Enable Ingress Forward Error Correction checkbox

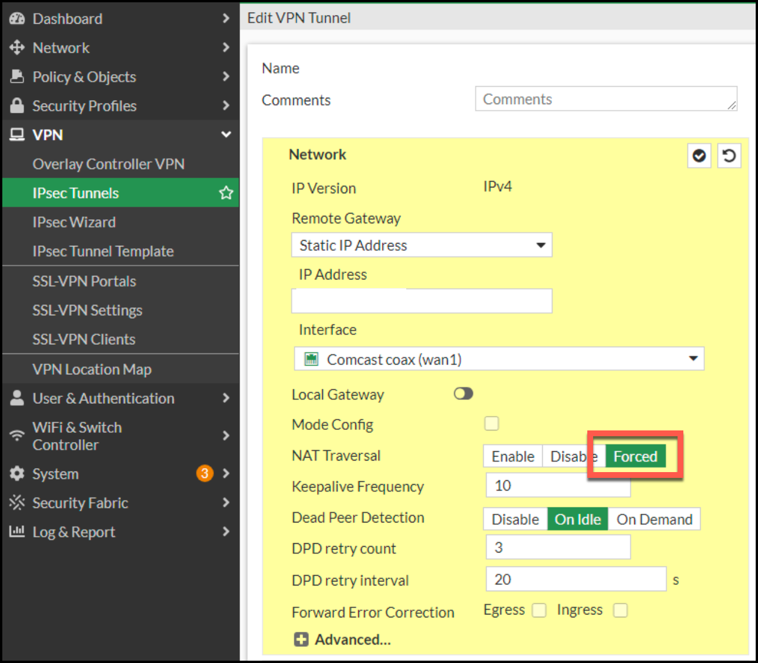[620, 610]
